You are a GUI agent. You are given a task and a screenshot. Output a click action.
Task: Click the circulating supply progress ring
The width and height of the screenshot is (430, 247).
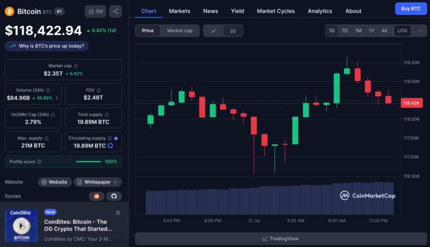click(110, 146)
